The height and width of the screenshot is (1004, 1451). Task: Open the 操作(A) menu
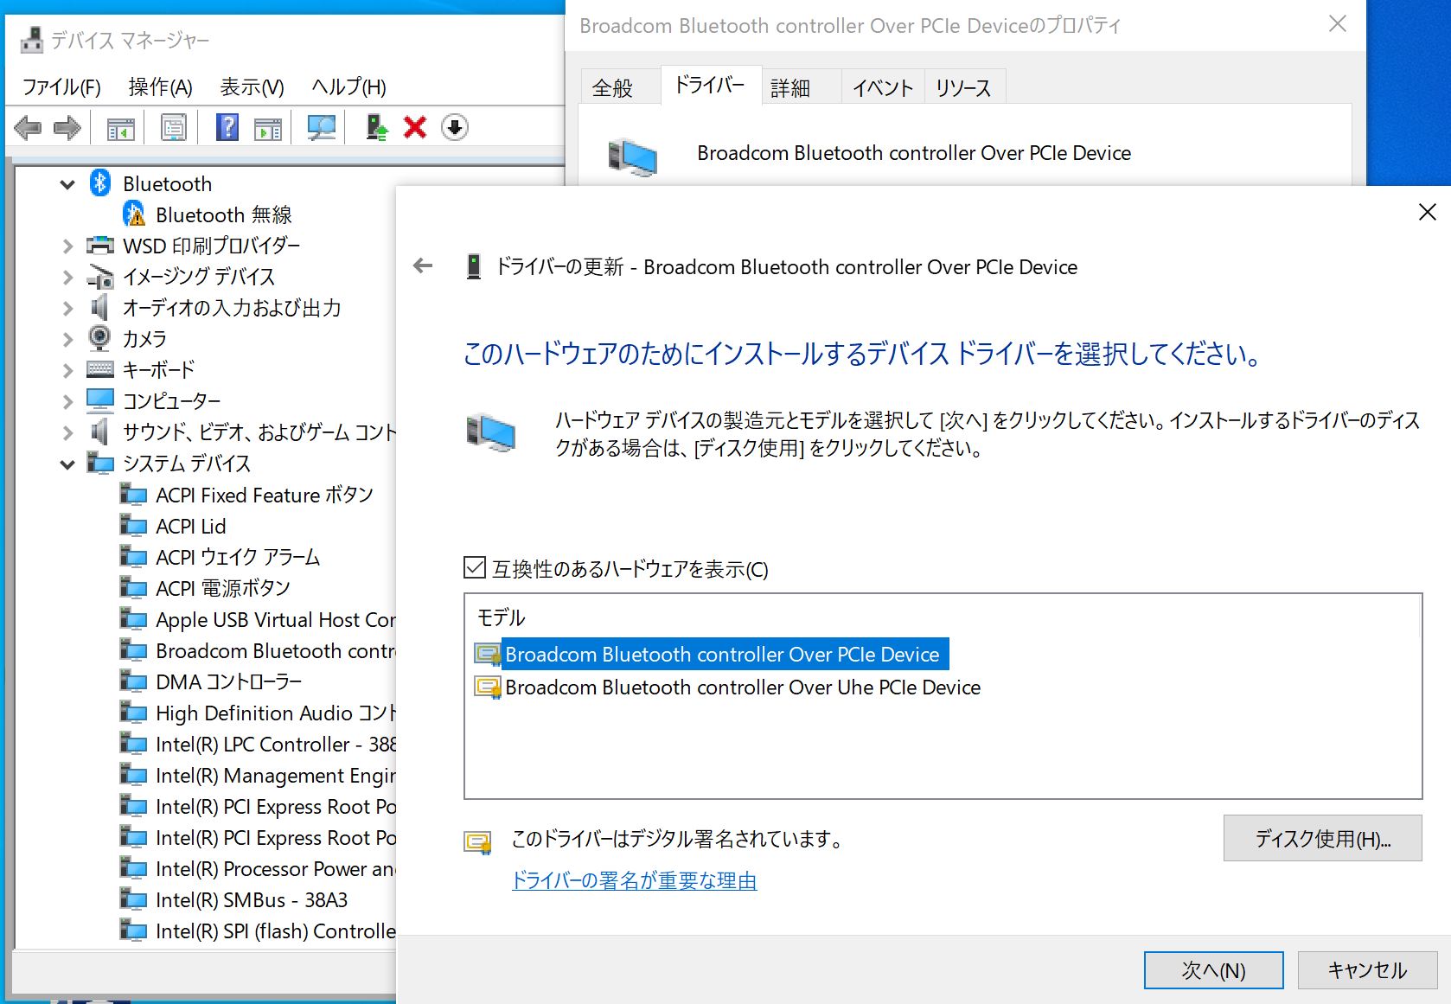click(160, 86)
